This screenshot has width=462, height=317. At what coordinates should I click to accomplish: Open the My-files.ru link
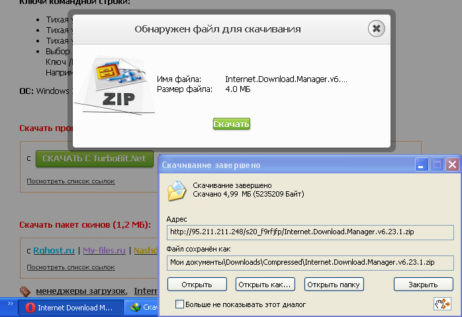pyautogui.click(x=105, y=251)
